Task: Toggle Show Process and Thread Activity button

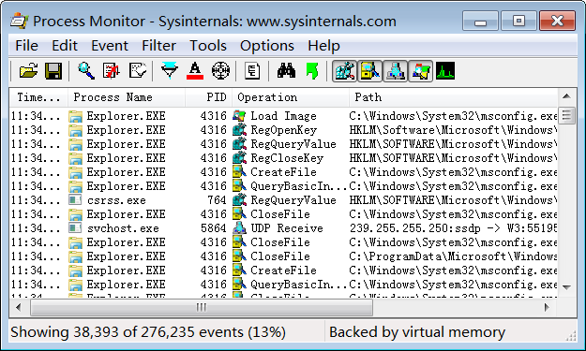Action: [x=420, y=70]
